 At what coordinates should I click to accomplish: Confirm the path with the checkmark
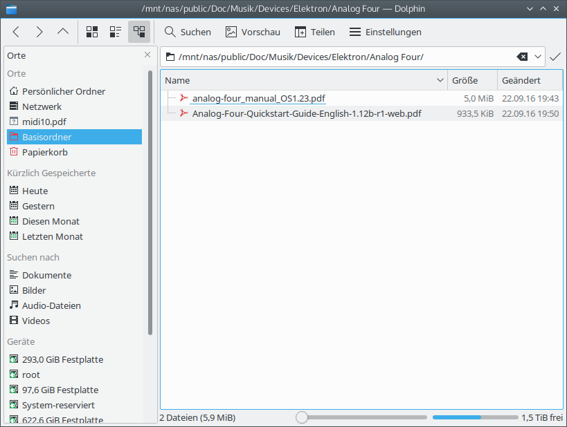point(555,57)
